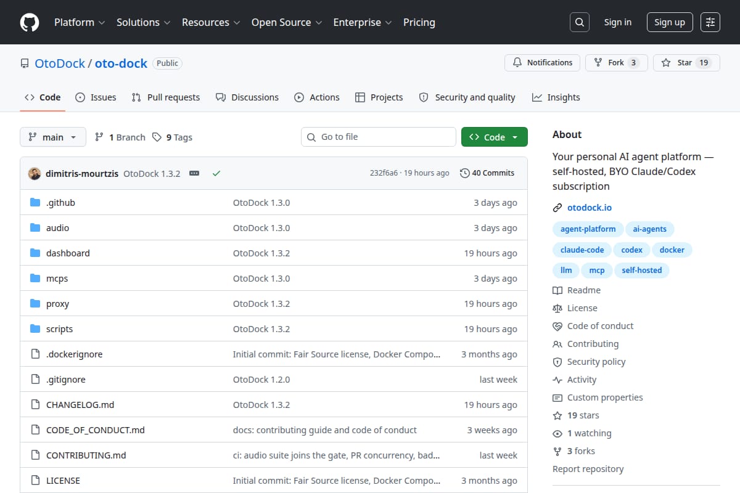
Task: Click the .github folder icon
Action: click(x=35, y=203)
